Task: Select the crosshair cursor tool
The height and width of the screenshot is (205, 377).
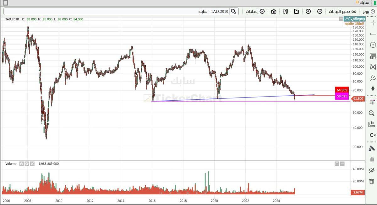Action: [x=373, y=23]
